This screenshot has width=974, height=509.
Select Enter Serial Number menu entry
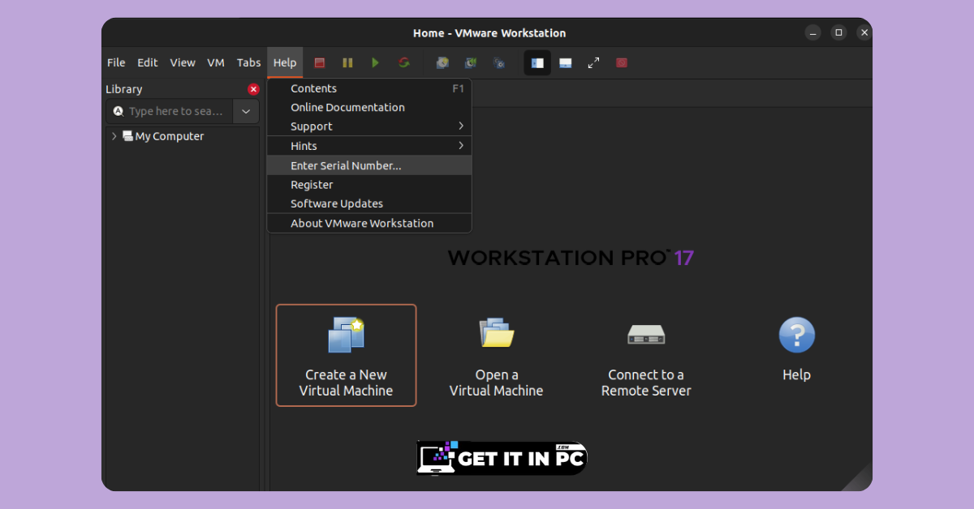point(369,165)
